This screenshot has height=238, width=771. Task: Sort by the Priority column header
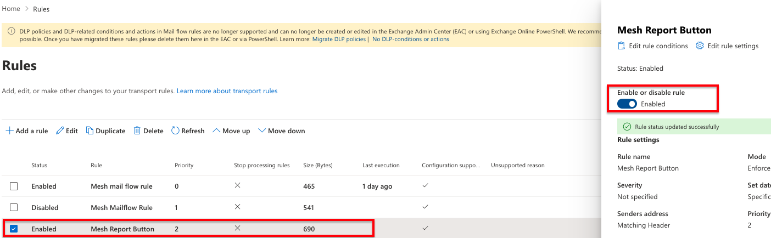184,165
